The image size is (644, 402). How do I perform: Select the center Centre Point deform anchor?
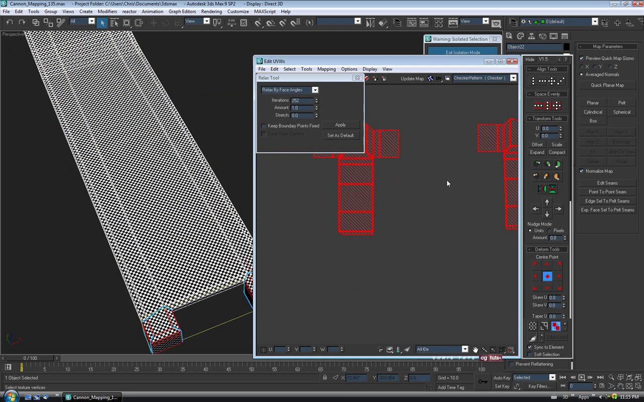(x=547, y=276)
